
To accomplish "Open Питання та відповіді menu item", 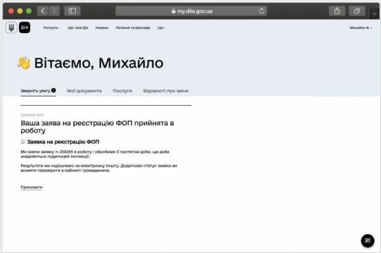I will coord(133,28).
